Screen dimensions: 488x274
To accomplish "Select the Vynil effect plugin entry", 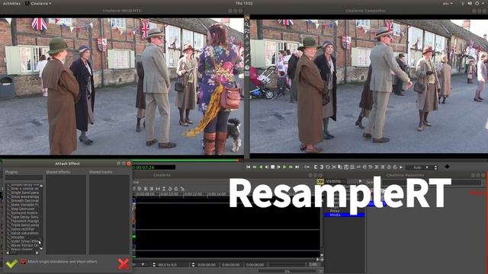I will [23, 241].
